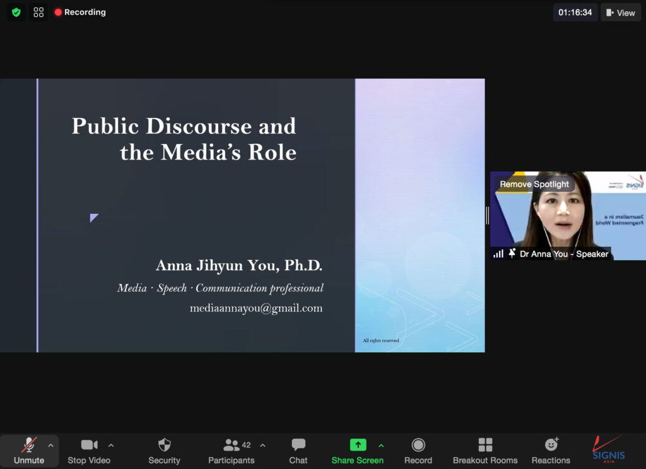Toggle the Record button

pyautogui.click(x=418, y=445)
